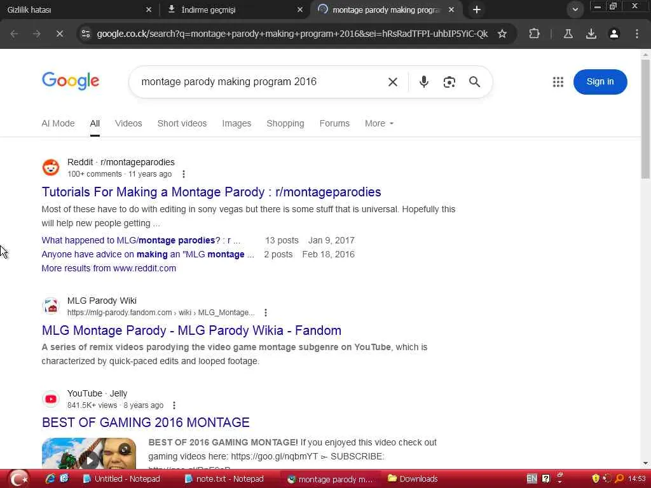The image size is (651, 488).
Task: Switch to Untitled - Notepad window
Action: (x=121, y=479)
